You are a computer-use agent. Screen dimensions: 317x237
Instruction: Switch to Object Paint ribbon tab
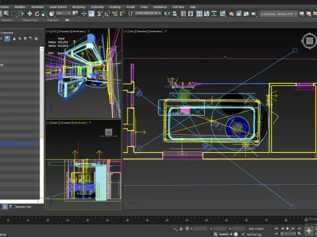pos(30,20)
